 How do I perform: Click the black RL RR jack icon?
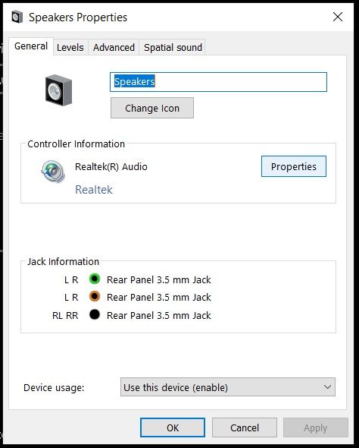point(95,314)
